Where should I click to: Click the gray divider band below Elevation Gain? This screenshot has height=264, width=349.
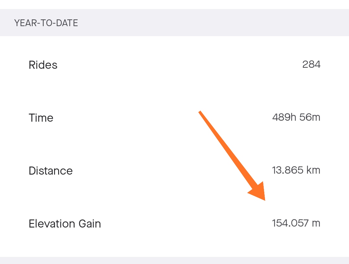pos(174,260)
